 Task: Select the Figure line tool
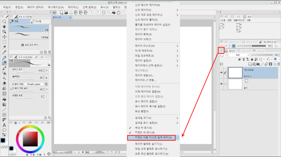tap(4, 110)
